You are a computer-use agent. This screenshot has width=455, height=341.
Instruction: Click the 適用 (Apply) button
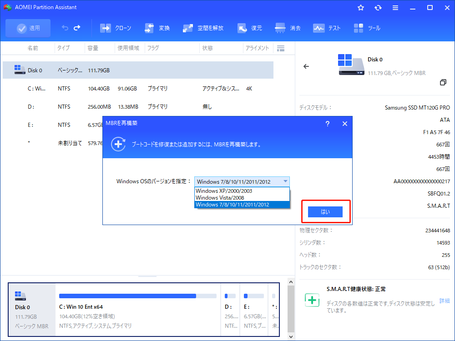[x=28, y=28]
